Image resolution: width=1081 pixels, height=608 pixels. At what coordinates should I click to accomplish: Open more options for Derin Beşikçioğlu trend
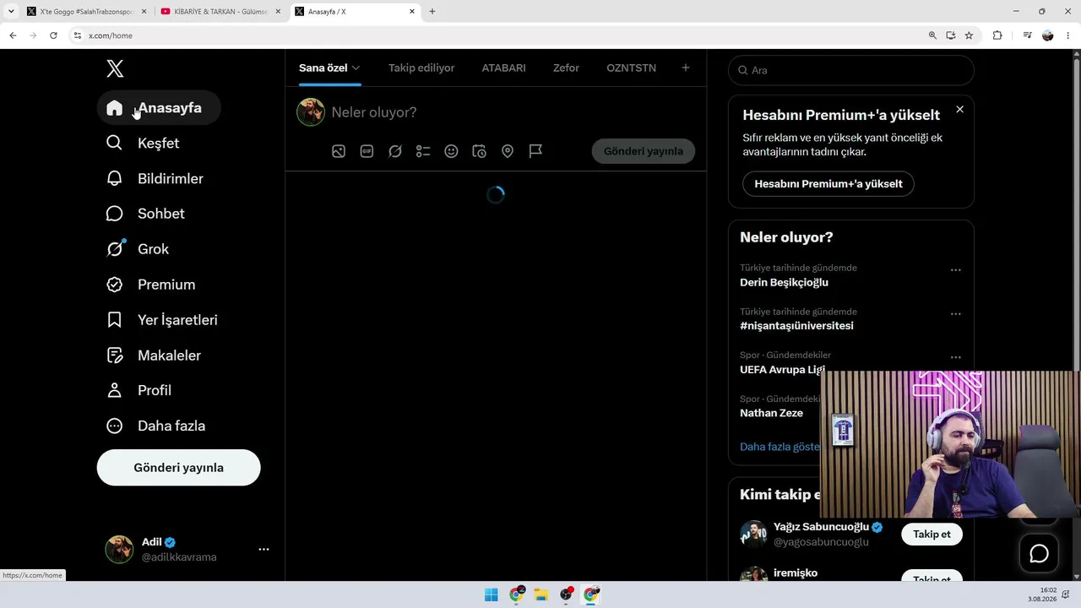pos(955,270)
